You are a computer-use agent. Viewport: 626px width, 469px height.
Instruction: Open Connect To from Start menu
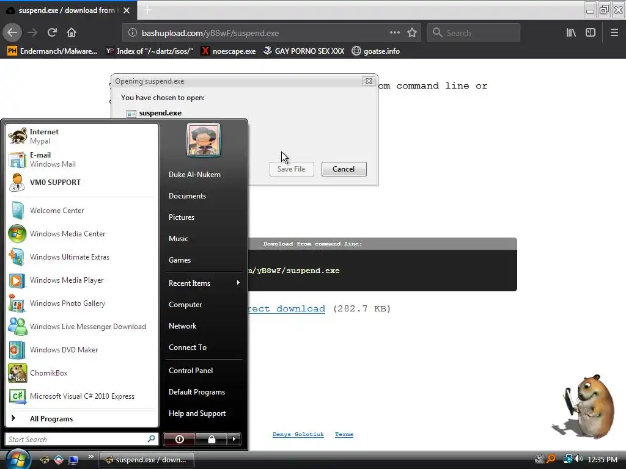pyautogui.click(x=204, y=347)
